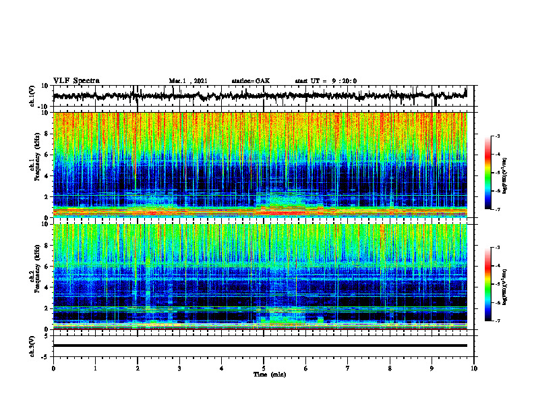Viewport: 534px width, 413px height.
Task: Click the "0" tick on the time axis
Action: pyautogui.click(x=53, y=368)
